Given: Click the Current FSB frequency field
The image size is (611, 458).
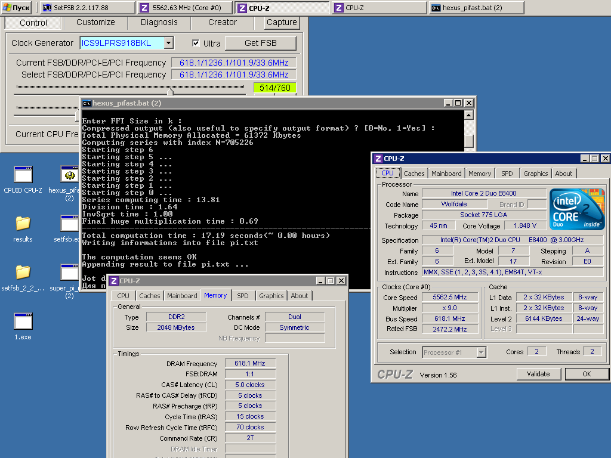Looking at the screenshot, I should [234, 63].
